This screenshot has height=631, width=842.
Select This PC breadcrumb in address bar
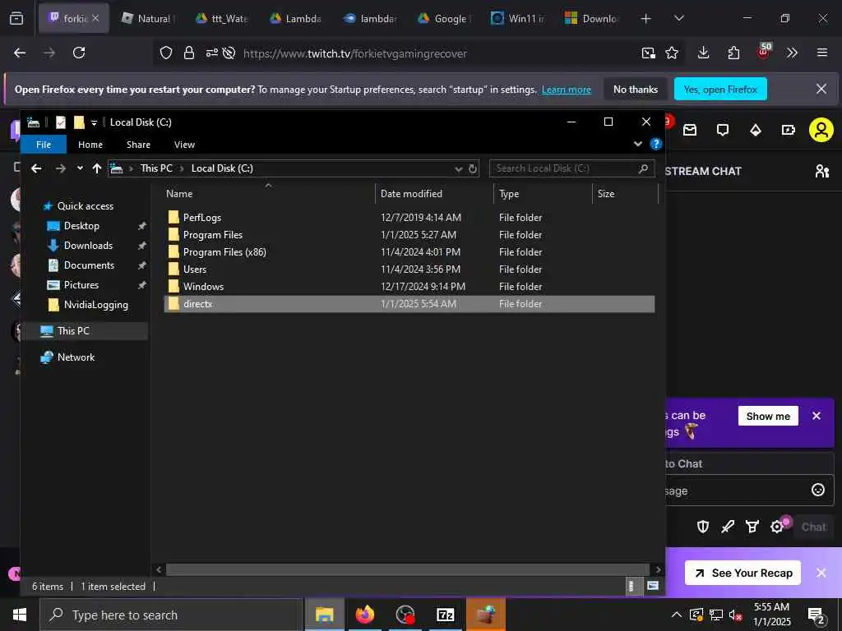tap(156, 168)
